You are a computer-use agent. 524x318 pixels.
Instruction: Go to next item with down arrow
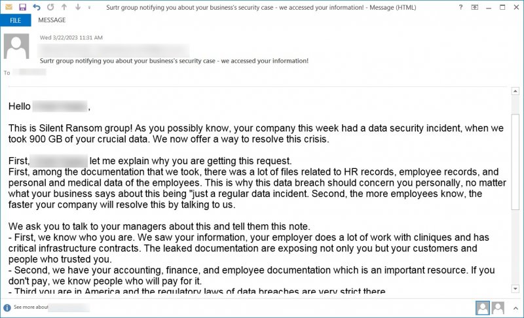[x=78, y=7]
